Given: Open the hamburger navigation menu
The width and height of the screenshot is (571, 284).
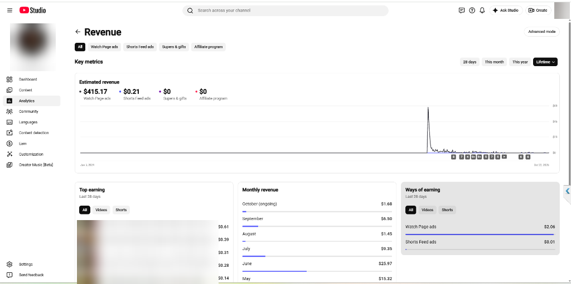Looking at the screenshot, I should coord(10,11).
